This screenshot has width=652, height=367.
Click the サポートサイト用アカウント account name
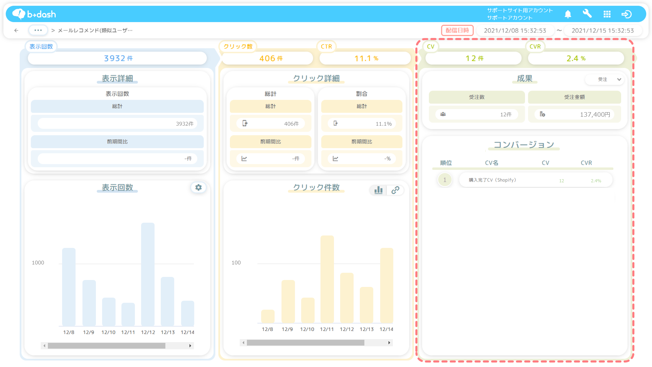point(520,10)
